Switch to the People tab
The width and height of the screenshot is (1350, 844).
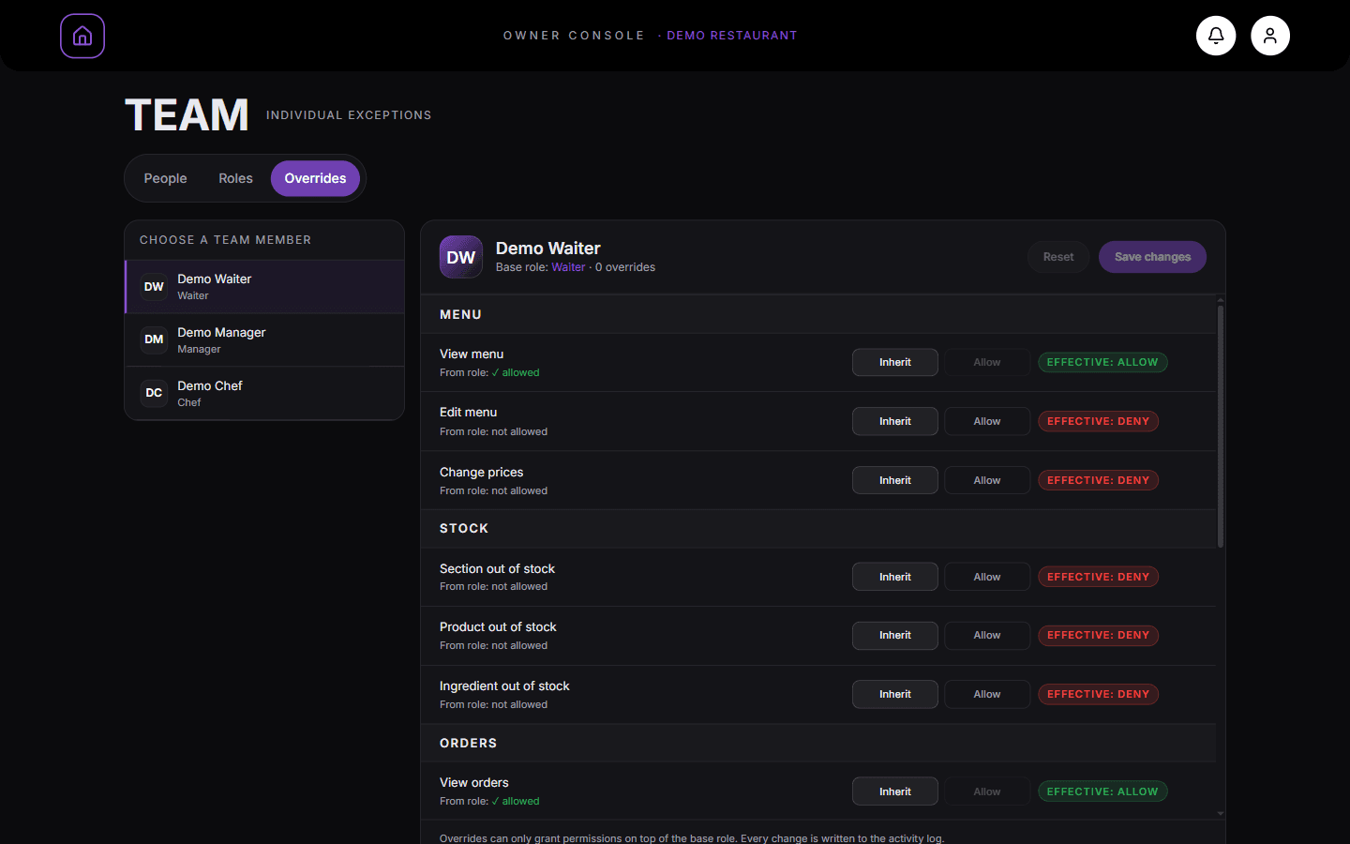(x=165, y=178)
